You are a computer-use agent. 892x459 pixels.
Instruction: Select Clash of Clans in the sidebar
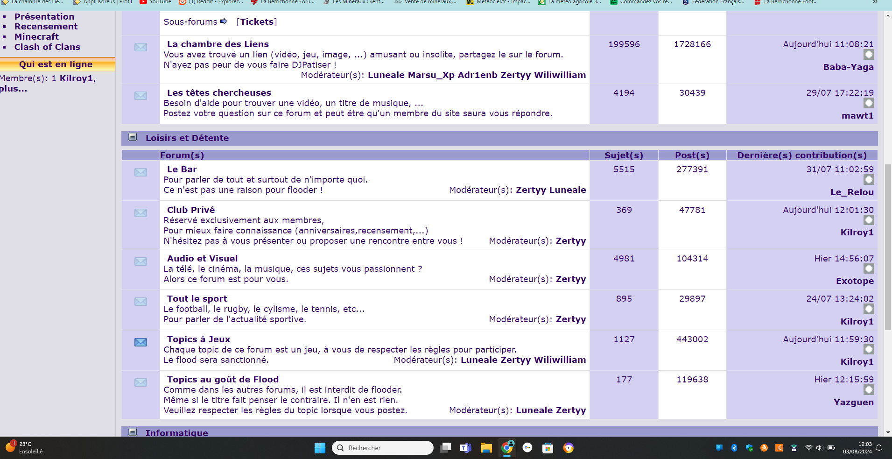point(47,47)
